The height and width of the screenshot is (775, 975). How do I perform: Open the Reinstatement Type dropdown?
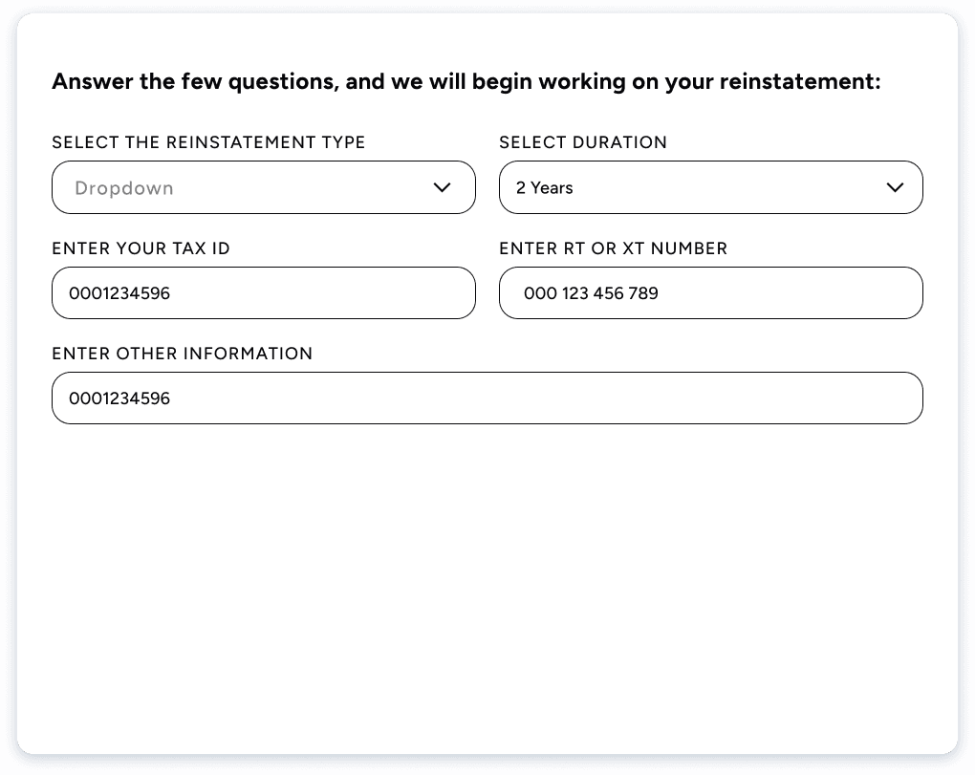(x=263, y=187)
